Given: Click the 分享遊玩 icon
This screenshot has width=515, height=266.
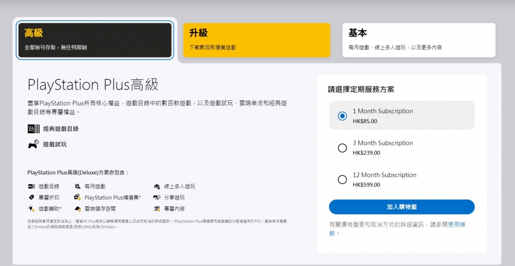Looking at the screenshot, I should coord(157,198).
